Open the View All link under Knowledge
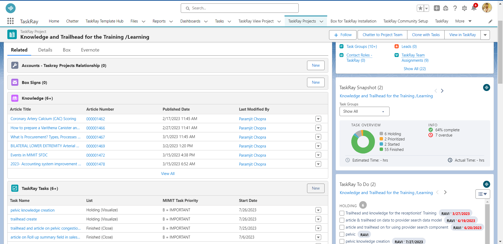Screen dimensions: 503x244 click(x=168, y=173)
